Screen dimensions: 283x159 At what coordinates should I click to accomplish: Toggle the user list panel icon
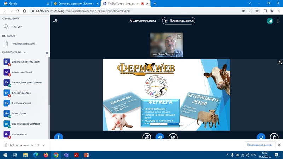click(x=55, y=21)
